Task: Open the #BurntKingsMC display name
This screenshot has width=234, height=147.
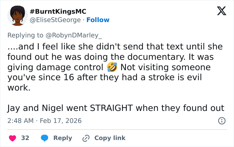Action: tap(58, 11)
